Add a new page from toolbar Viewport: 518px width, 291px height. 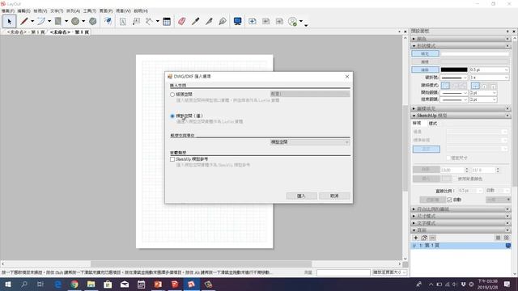pyautogui.click(x=252, y=22)
